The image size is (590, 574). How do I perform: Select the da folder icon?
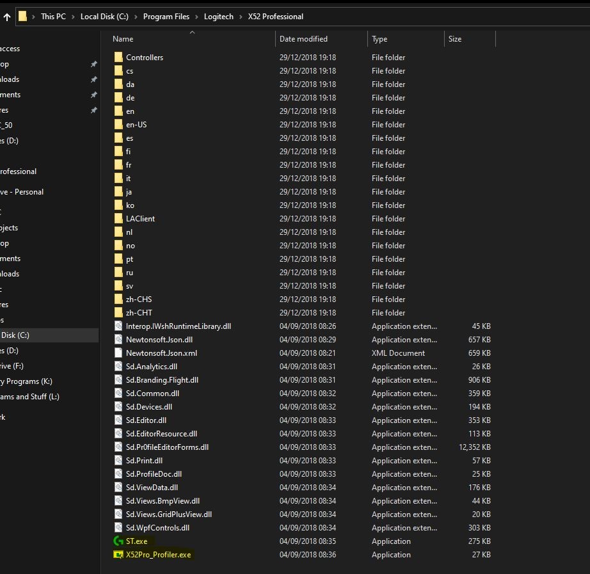click(118, 84)
